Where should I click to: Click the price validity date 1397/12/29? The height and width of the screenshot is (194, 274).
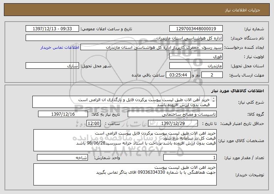(173, 124)
